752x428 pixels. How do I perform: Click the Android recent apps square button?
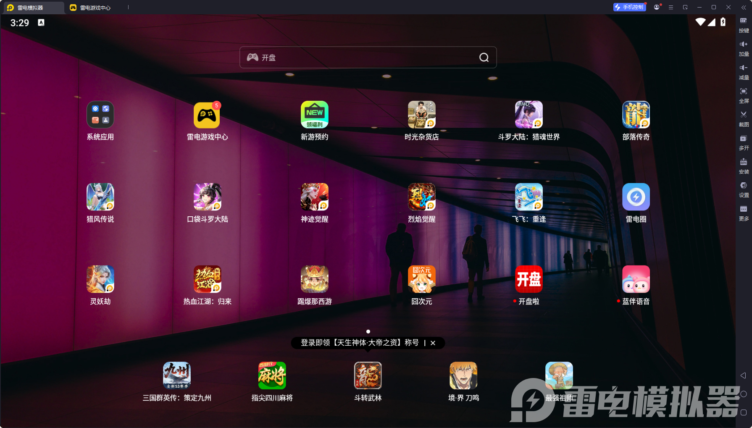743,412
